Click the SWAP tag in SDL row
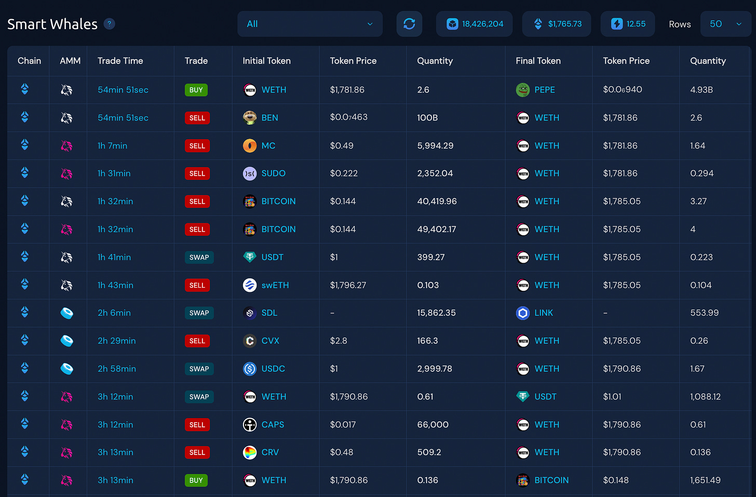Screen dimensions: 756x497 [199, 313]
